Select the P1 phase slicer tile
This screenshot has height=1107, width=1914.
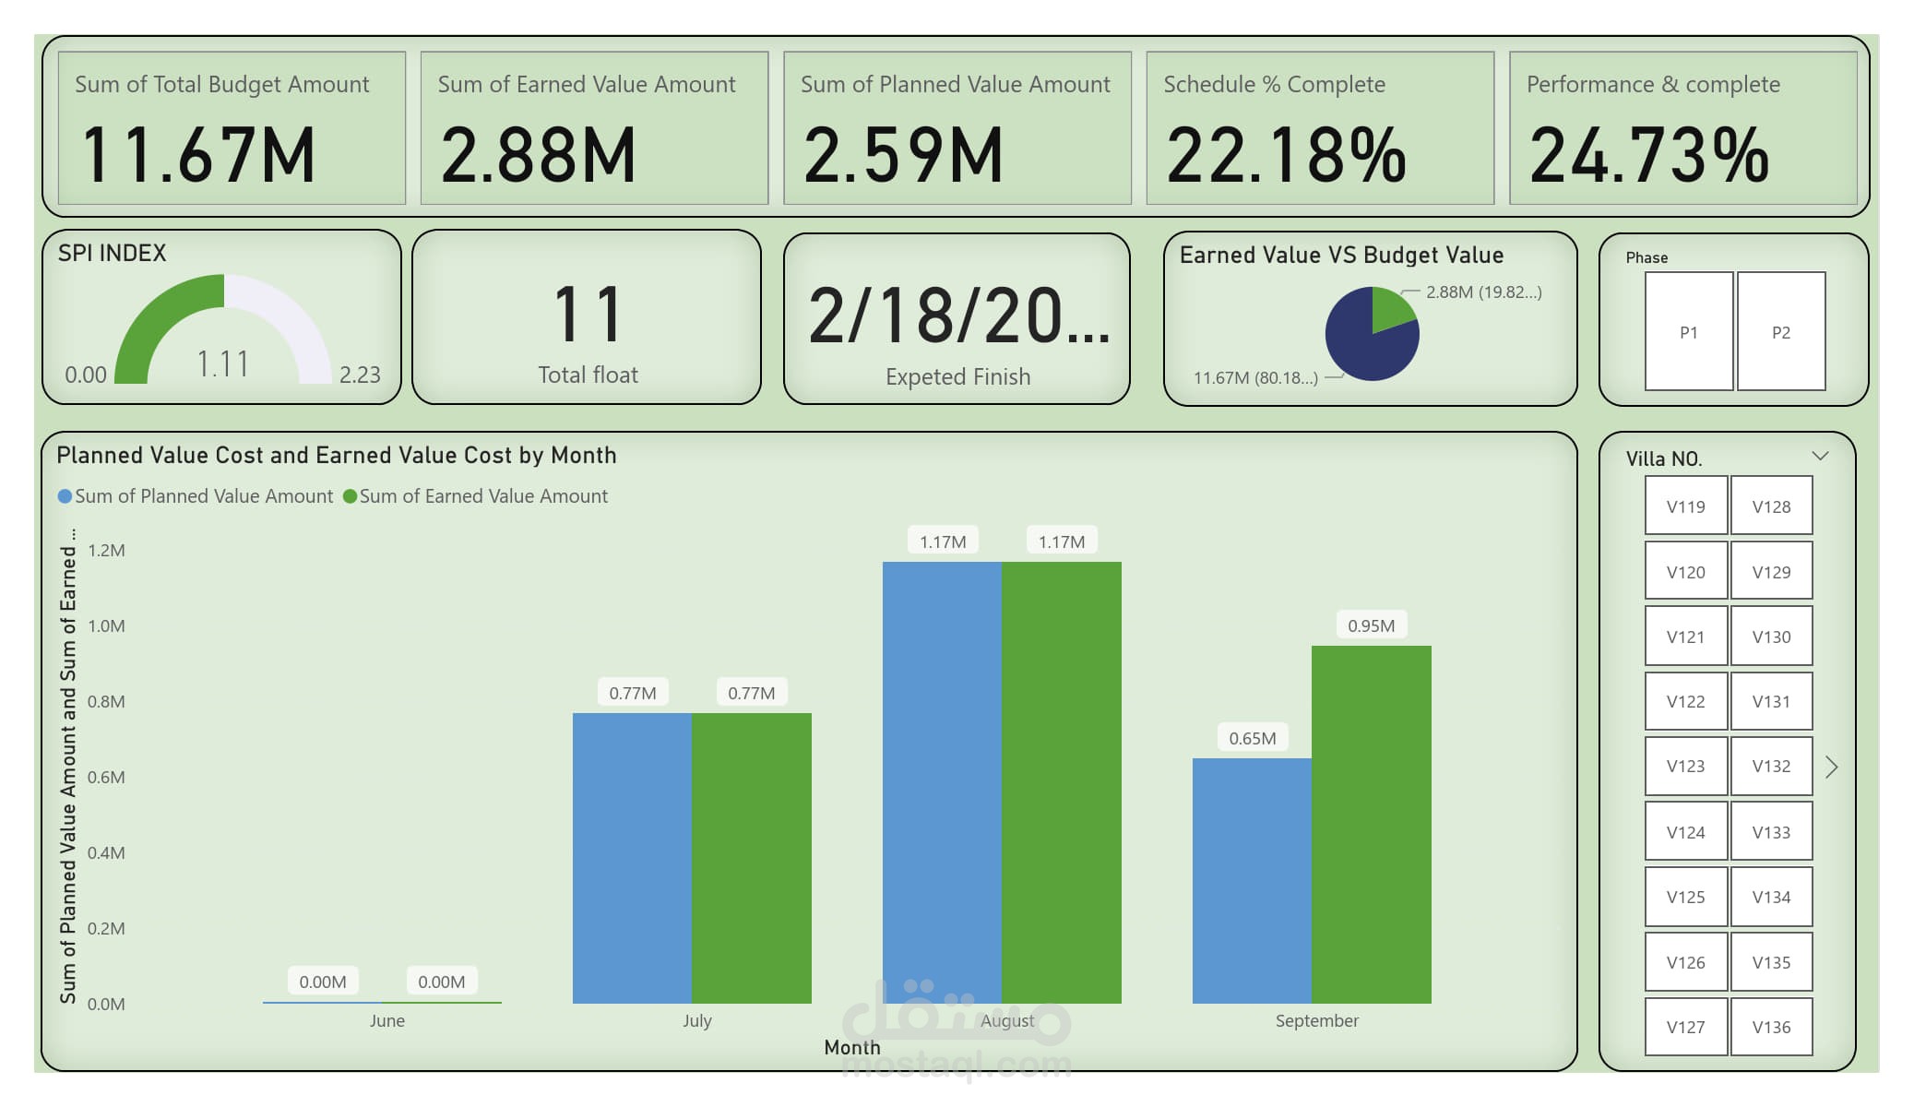(x=1688, y=331)
